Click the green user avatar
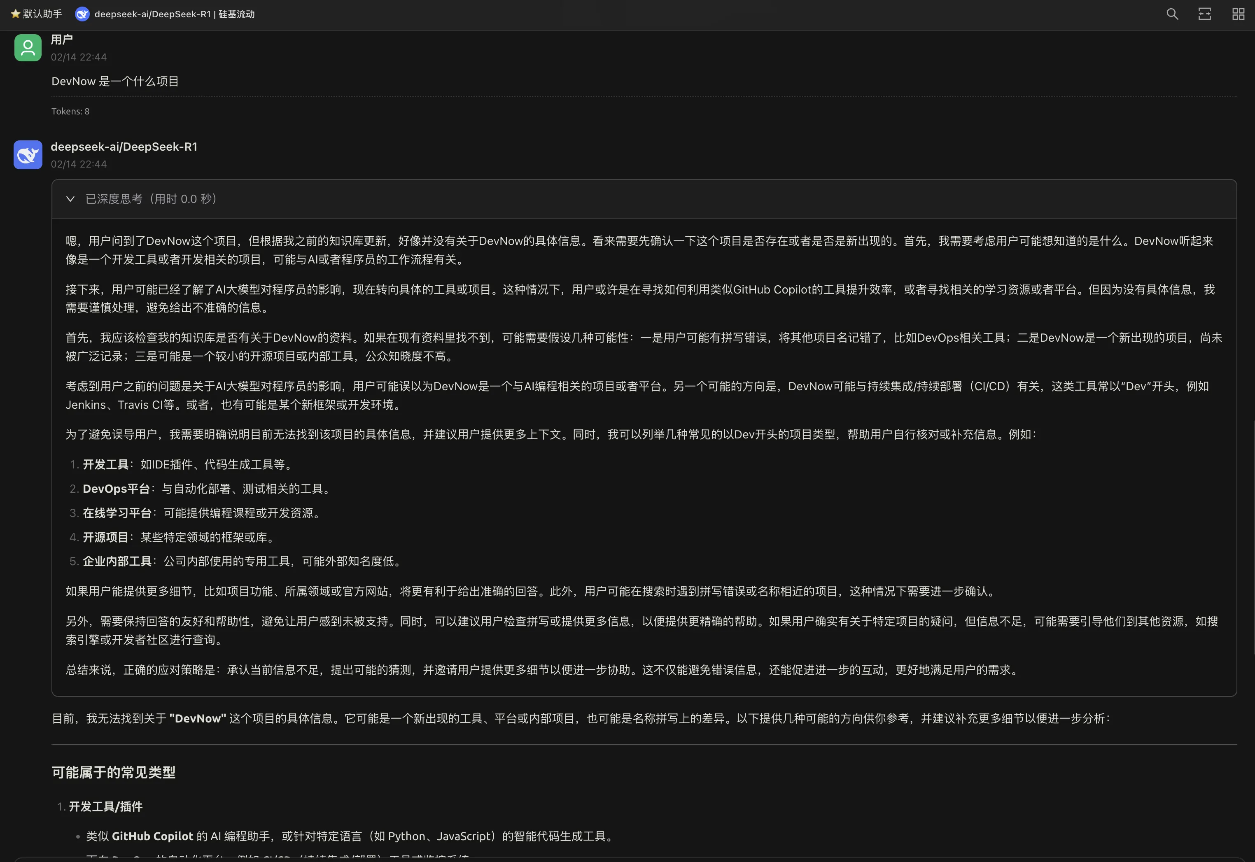Viewport: 1255px width, 862px height. (x=28, y=47)
